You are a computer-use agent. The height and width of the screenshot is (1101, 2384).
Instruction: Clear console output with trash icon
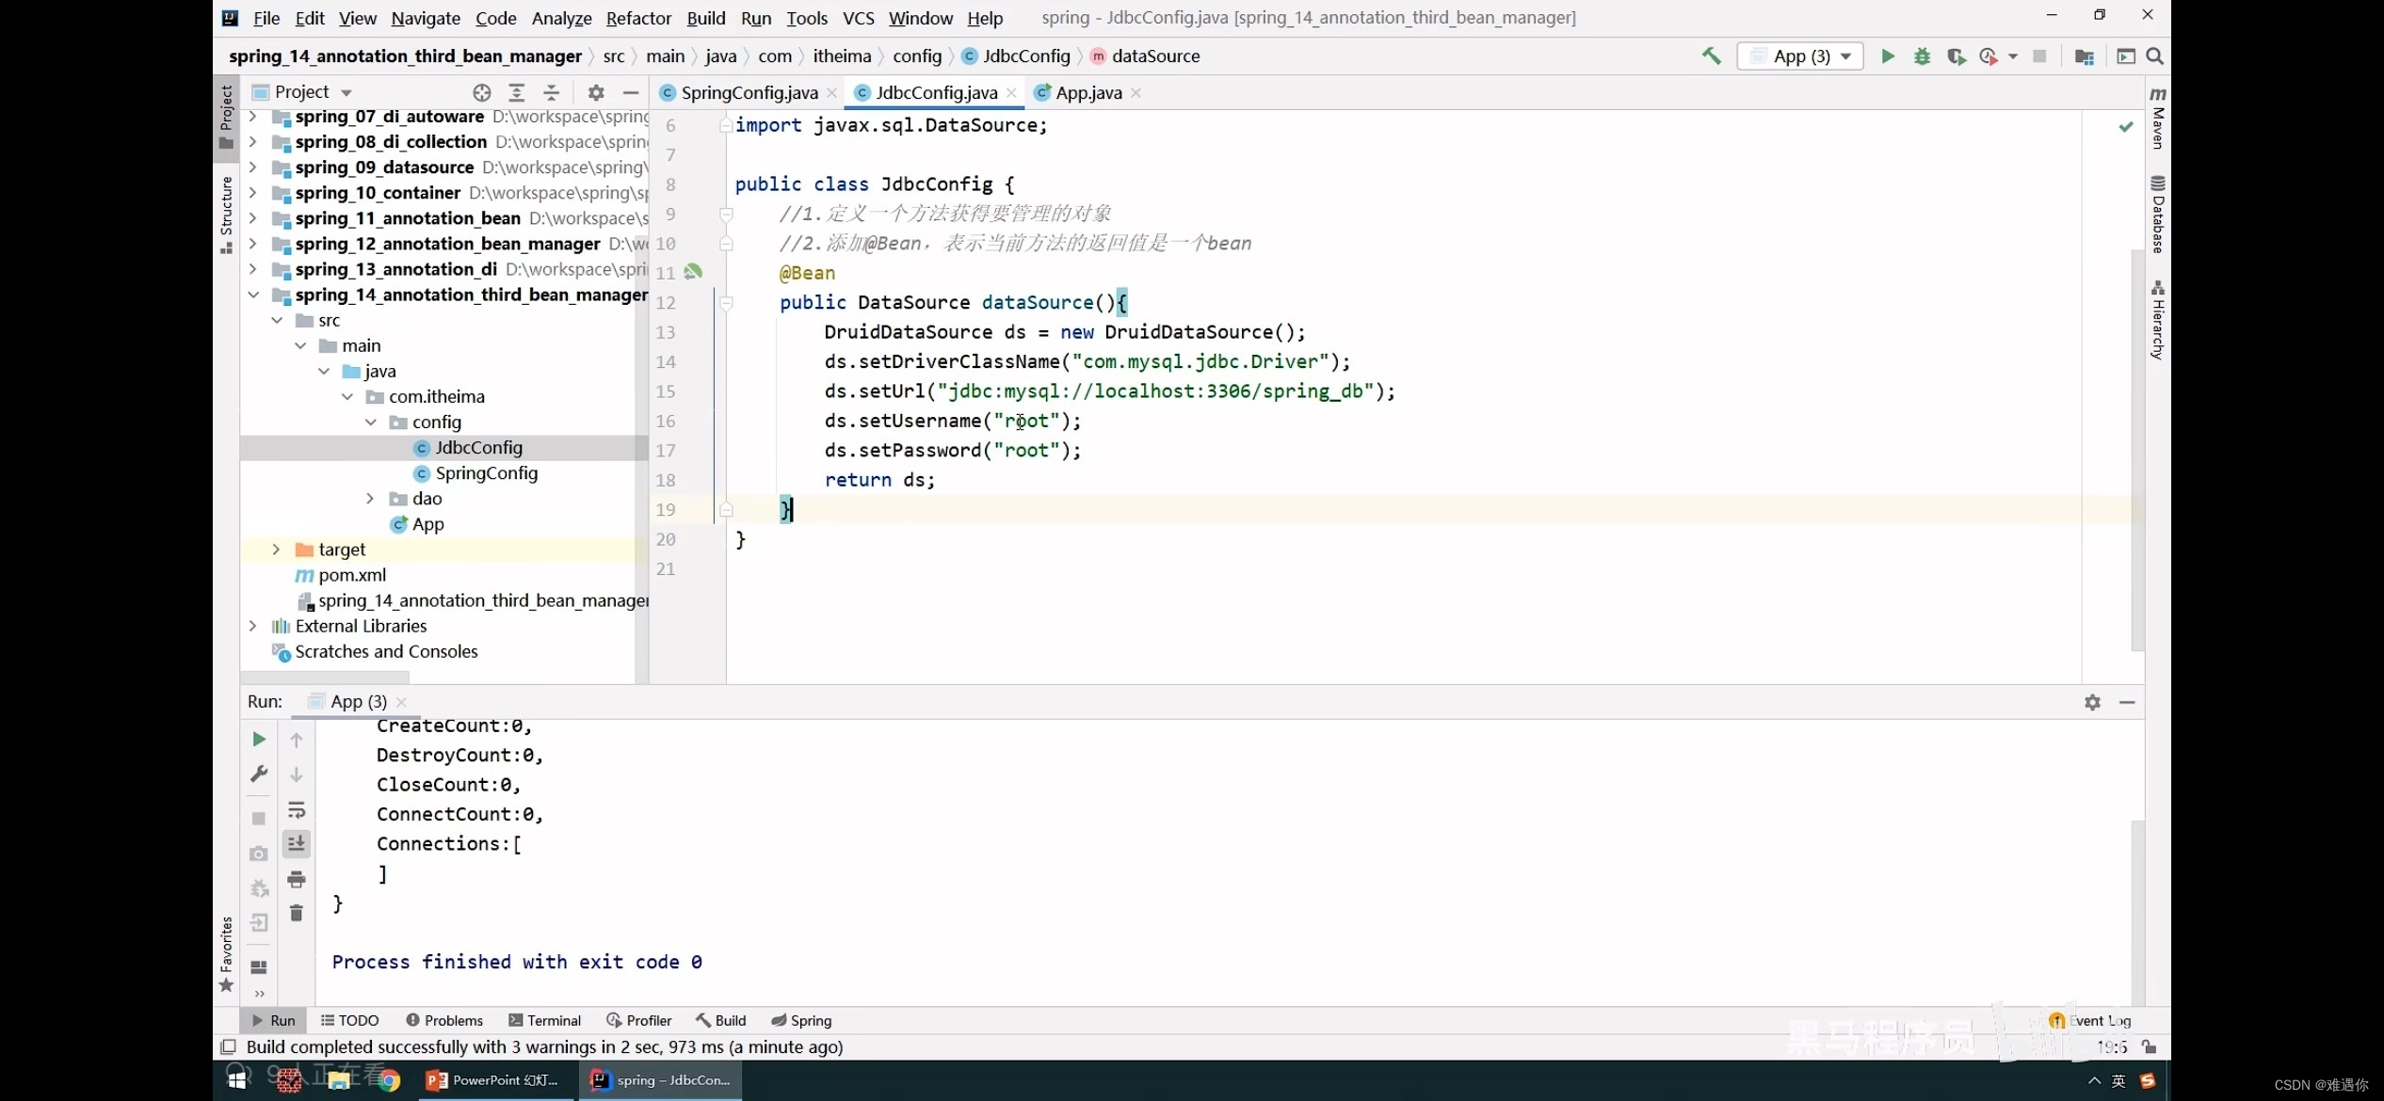[297, 914]
